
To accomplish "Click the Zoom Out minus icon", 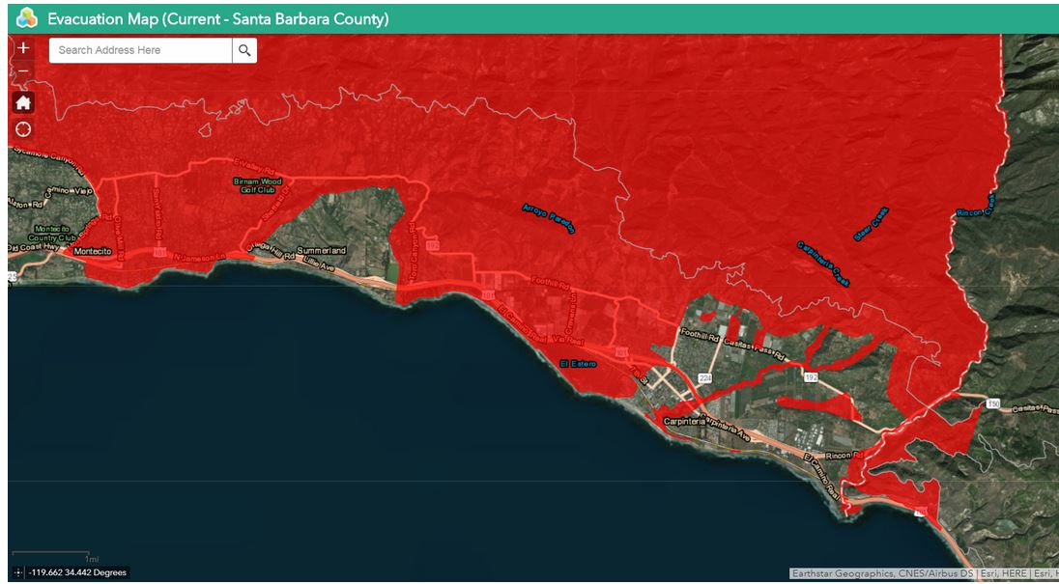I will (x=21, y=70).
